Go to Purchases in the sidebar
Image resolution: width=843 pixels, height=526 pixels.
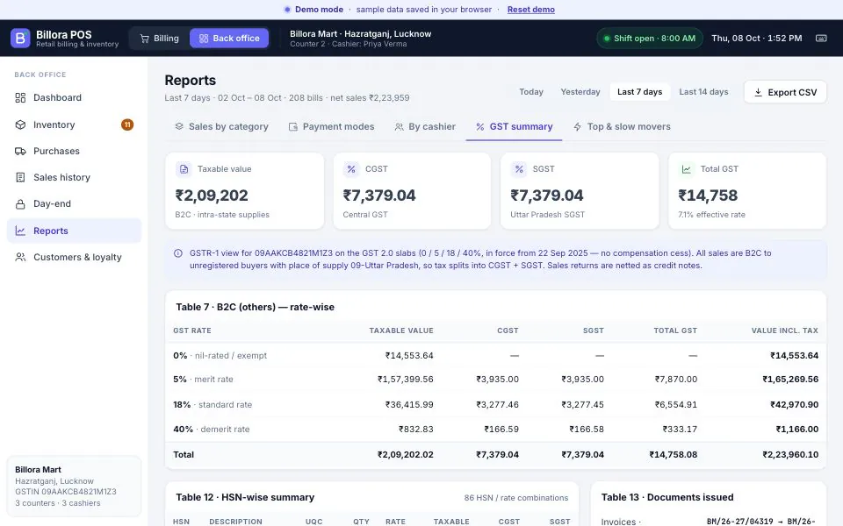[x=74, y=151]
